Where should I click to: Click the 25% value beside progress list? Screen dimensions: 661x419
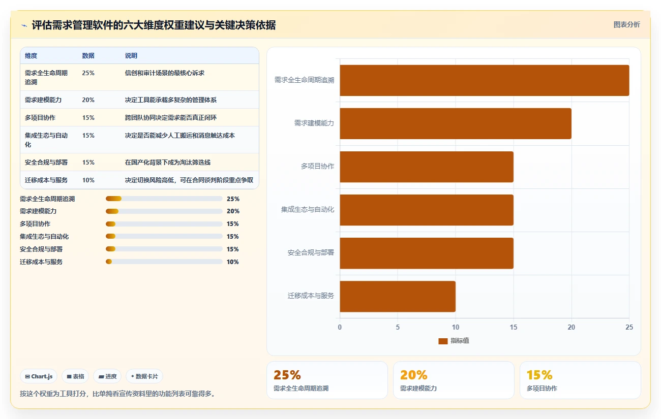[233, 199]
